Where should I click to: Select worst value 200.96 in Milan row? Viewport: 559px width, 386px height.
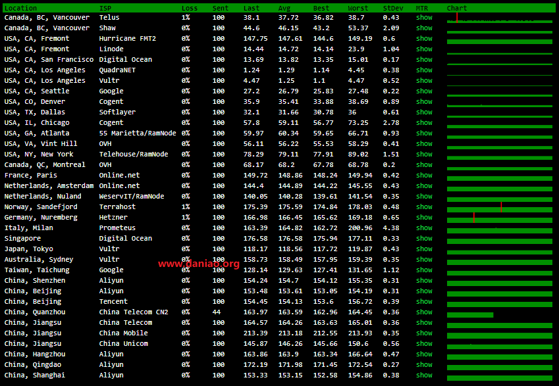[360, 228]
